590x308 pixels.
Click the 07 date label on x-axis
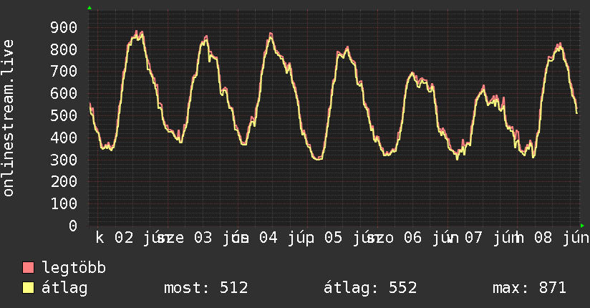pos(473,238)
